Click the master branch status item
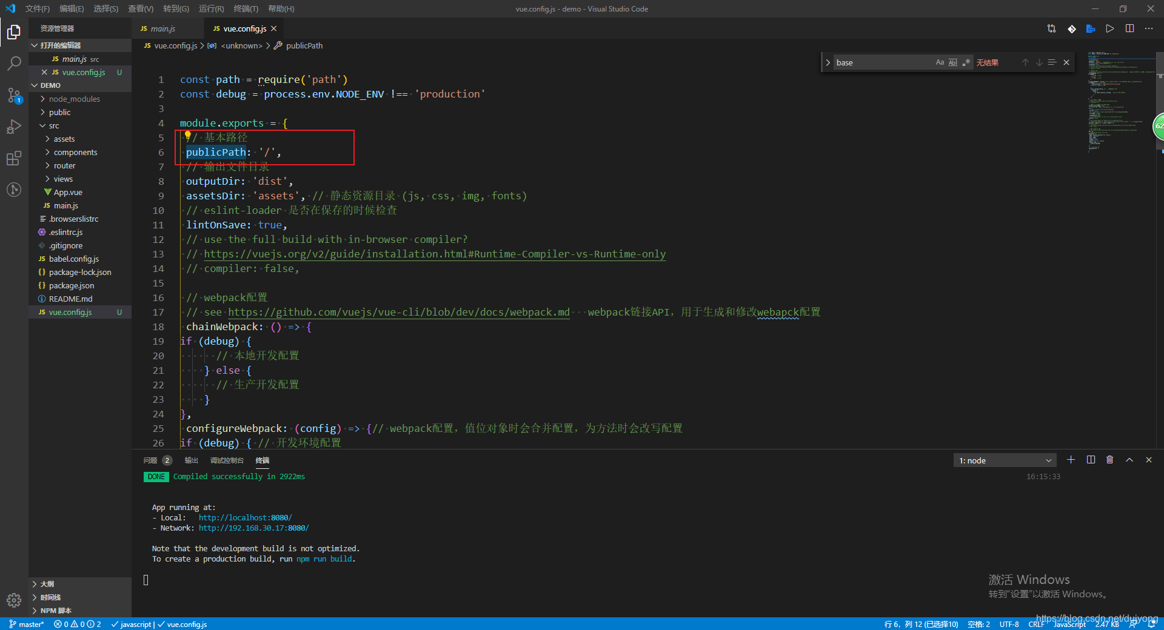Viewport: 1164px width, 630px height. [x=27, y=624]
